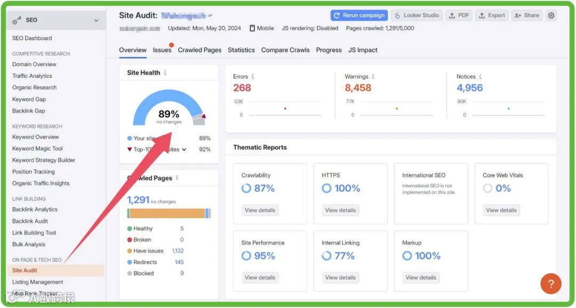Image resolution: width=576 pixels, height=308 pixels.
Task: Open Link Building Tool in sidebar
Action: click(x=34, y=233)
